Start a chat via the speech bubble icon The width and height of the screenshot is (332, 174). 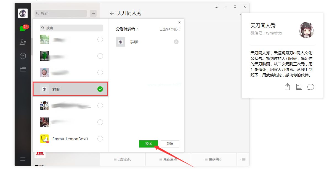pyautogui.click(x=311, y=87)
